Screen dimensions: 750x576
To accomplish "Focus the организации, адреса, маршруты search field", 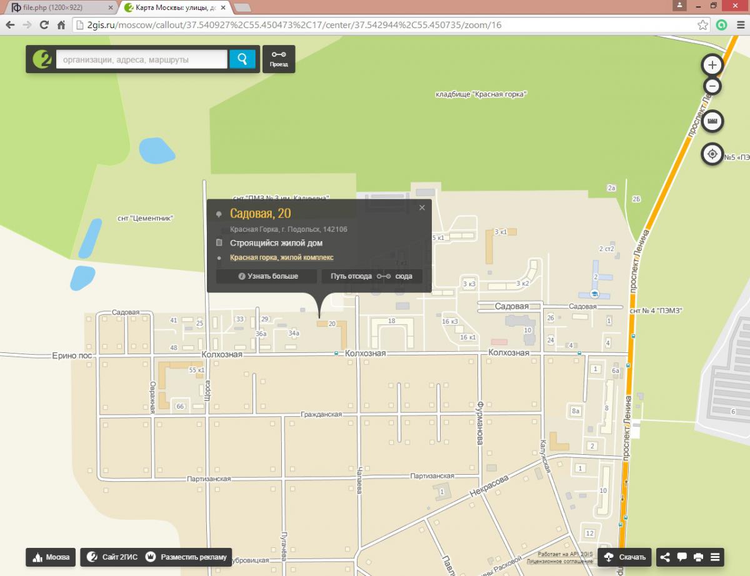I will point(141,60).
